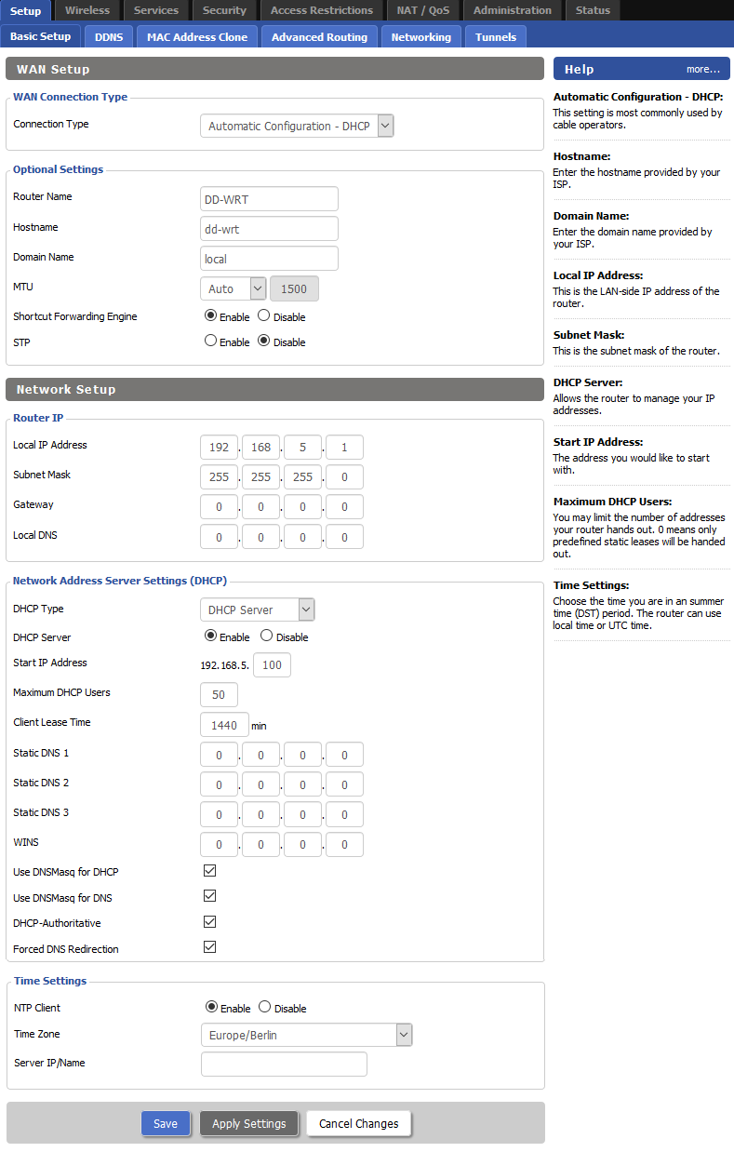Enable the STP radio option
This screenshot has width=734, height=1152.
(210, 342)
